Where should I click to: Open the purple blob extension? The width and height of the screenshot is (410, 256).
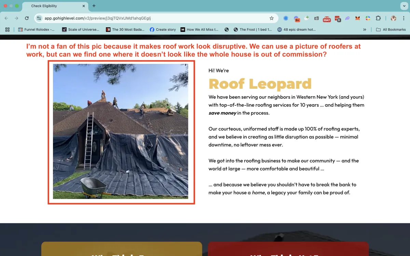347,18
